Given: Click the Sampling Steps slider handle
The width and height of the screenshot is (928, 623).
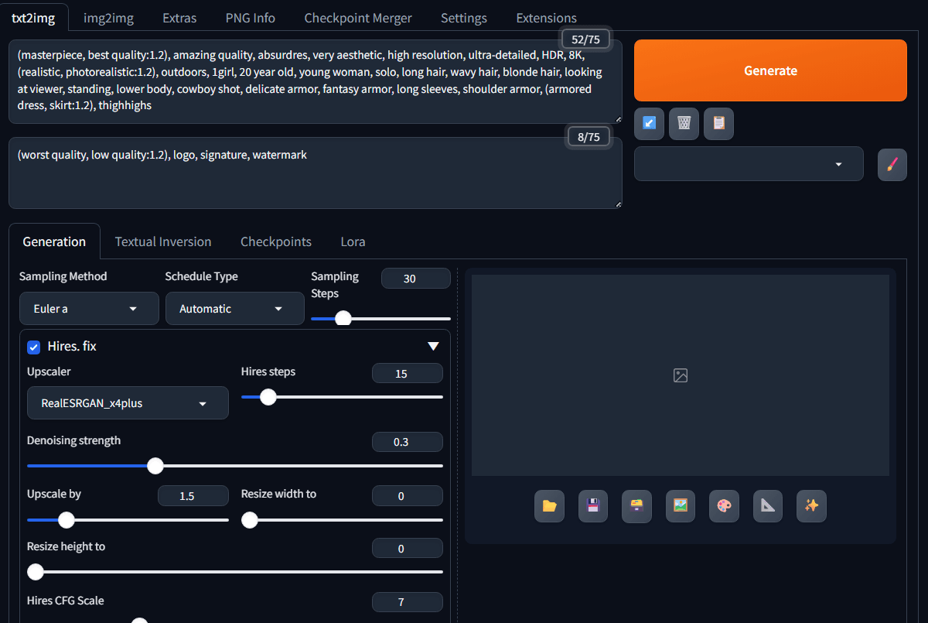Looking at the screenshot, I should point(343,318).
